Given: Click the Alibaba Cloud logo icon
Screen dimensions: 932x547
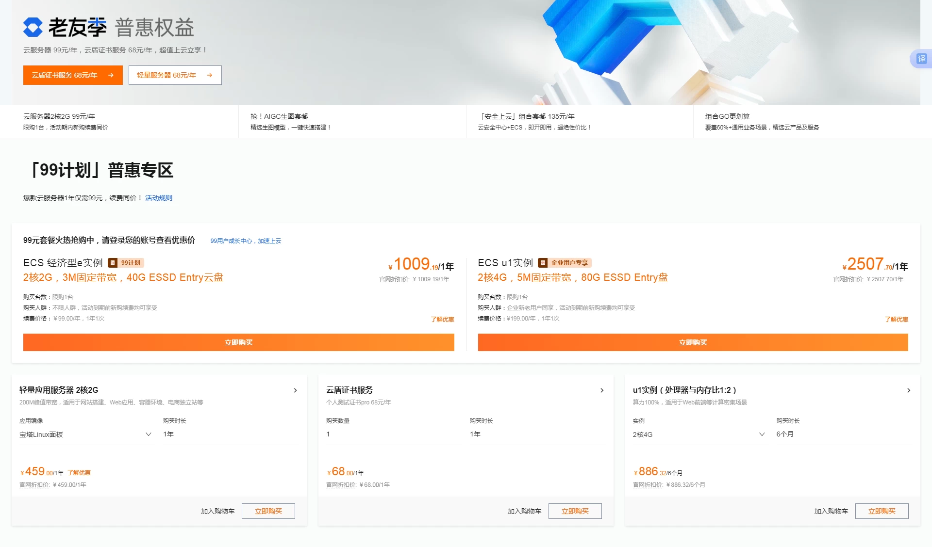Looking at the screenshot, I should (x=33, y=28).
